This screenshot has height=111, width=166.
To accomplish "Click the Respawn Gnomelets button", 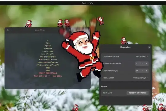I will pos(138,93).
